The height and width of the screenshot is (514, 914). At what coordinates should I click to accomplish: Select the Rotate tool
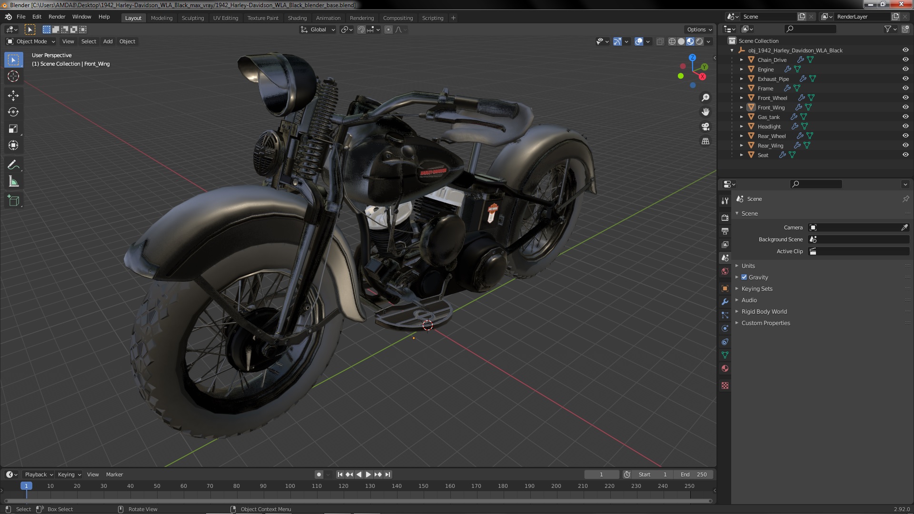pos(13,112)
